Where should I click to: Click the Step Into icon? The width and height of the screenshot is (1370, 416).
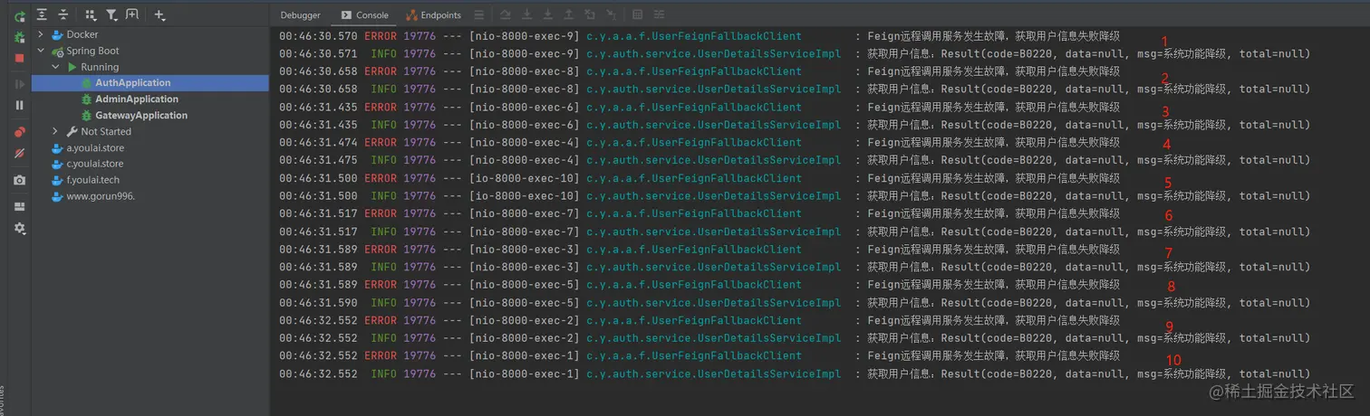pos(526,15)
